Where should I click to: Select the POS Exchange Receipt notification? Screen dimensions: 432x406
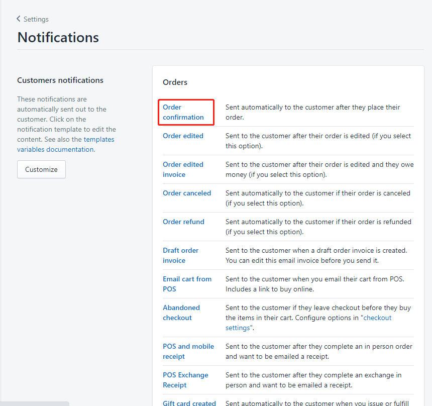tap(185, 380)
